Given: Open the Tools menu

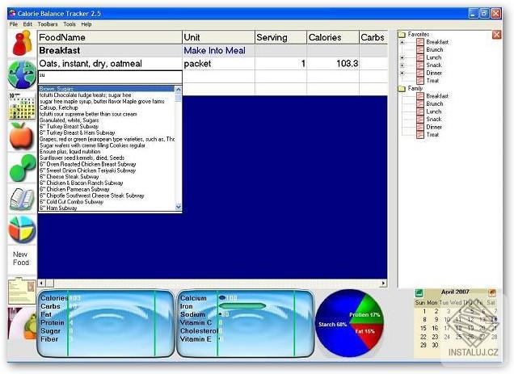Looking at the screenshot, I should tap(70, 24).
